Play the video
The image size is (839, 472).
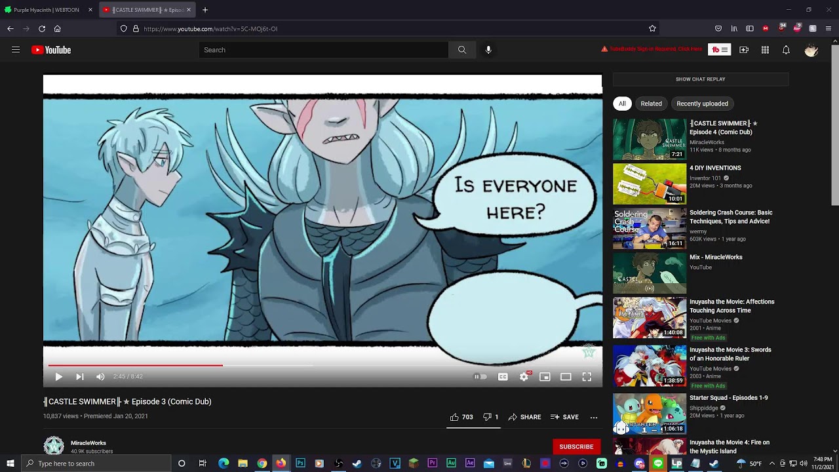58,377
